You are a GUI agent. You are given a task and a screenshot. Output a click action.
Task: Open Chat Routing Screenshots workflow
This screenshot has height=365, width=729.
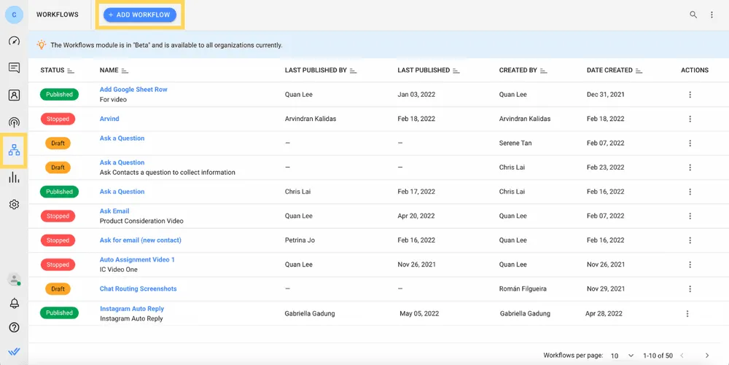(x=138, y=289)
